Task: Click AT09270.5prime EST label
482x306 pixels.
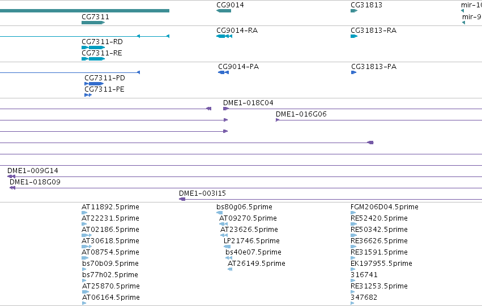Action: tap(248, 218)
